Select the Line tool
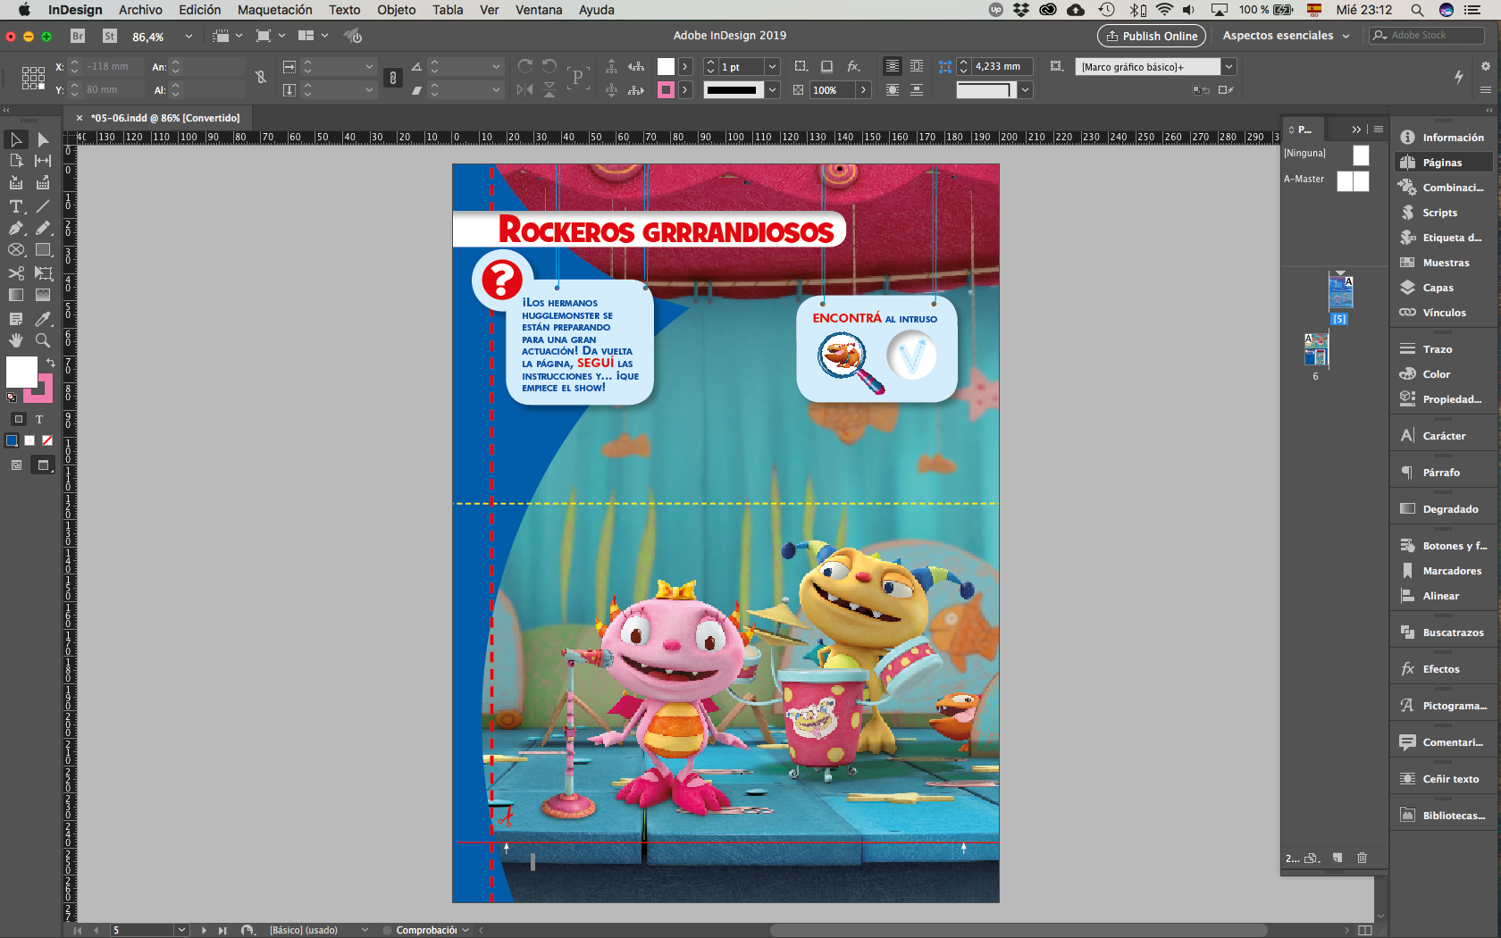Image resolution: width=1501 pixels, height=938 pixels. [43, 206]
